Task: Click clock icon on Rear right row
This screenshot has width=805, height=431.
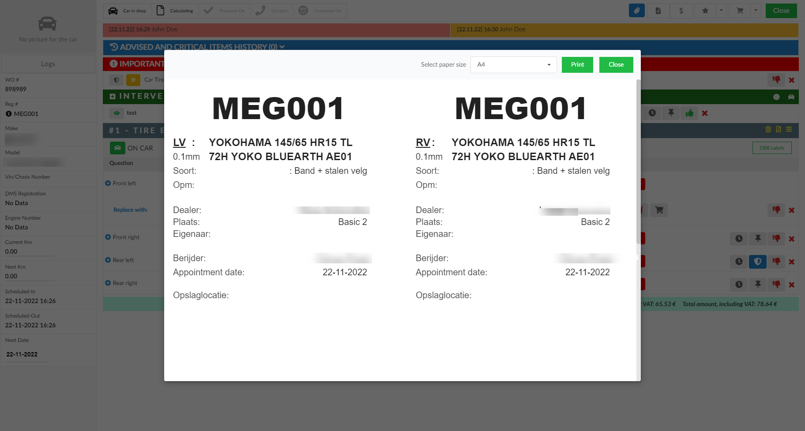Action: tap(739, 285)
